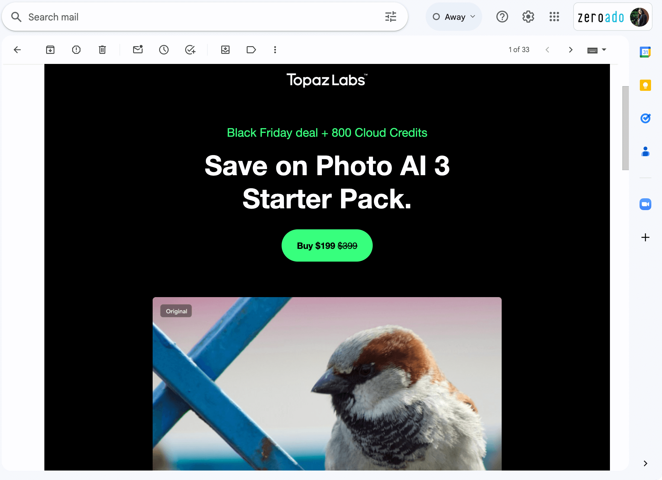This screenshot has width=662, height=480.
Task: Expand the input tools keyboard dropdown
Action: coord(603,50)
